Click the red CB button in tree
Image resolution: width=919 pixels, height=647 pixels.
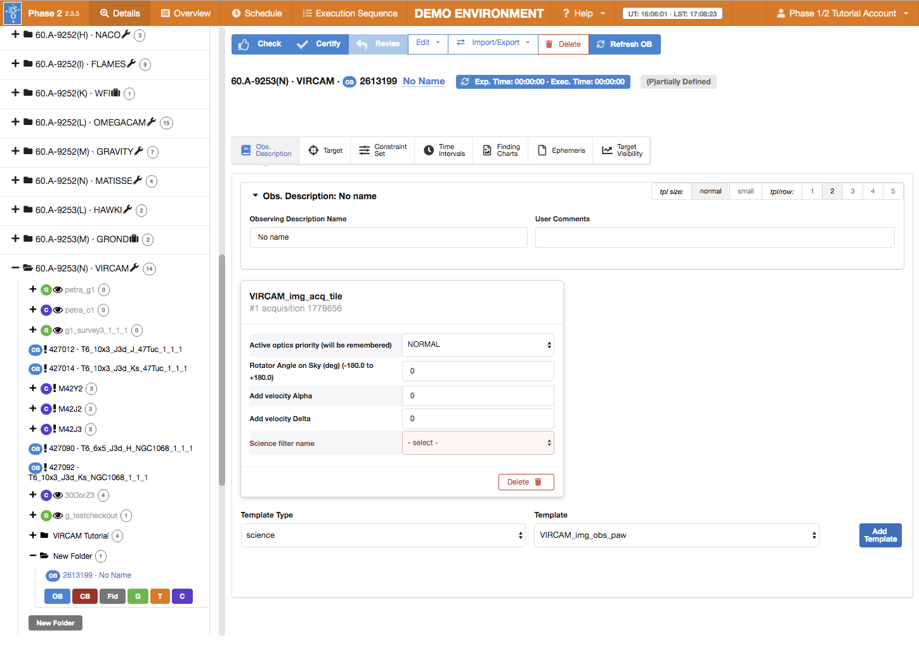[x=85, y=596]
